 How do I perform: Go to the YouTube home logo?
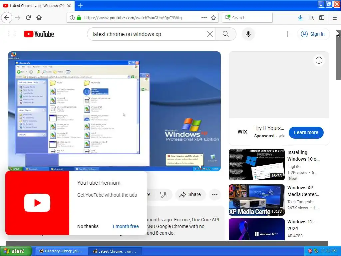pos(39,34)
